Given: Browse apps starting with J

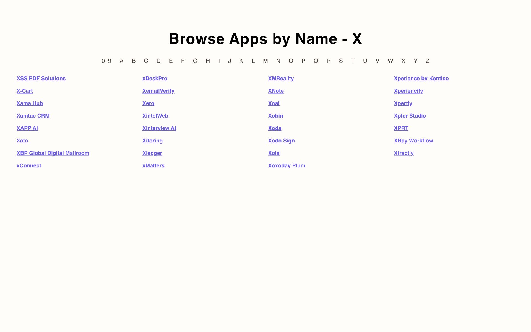Looking at the screenshot, I should click(x=230, y=61).
